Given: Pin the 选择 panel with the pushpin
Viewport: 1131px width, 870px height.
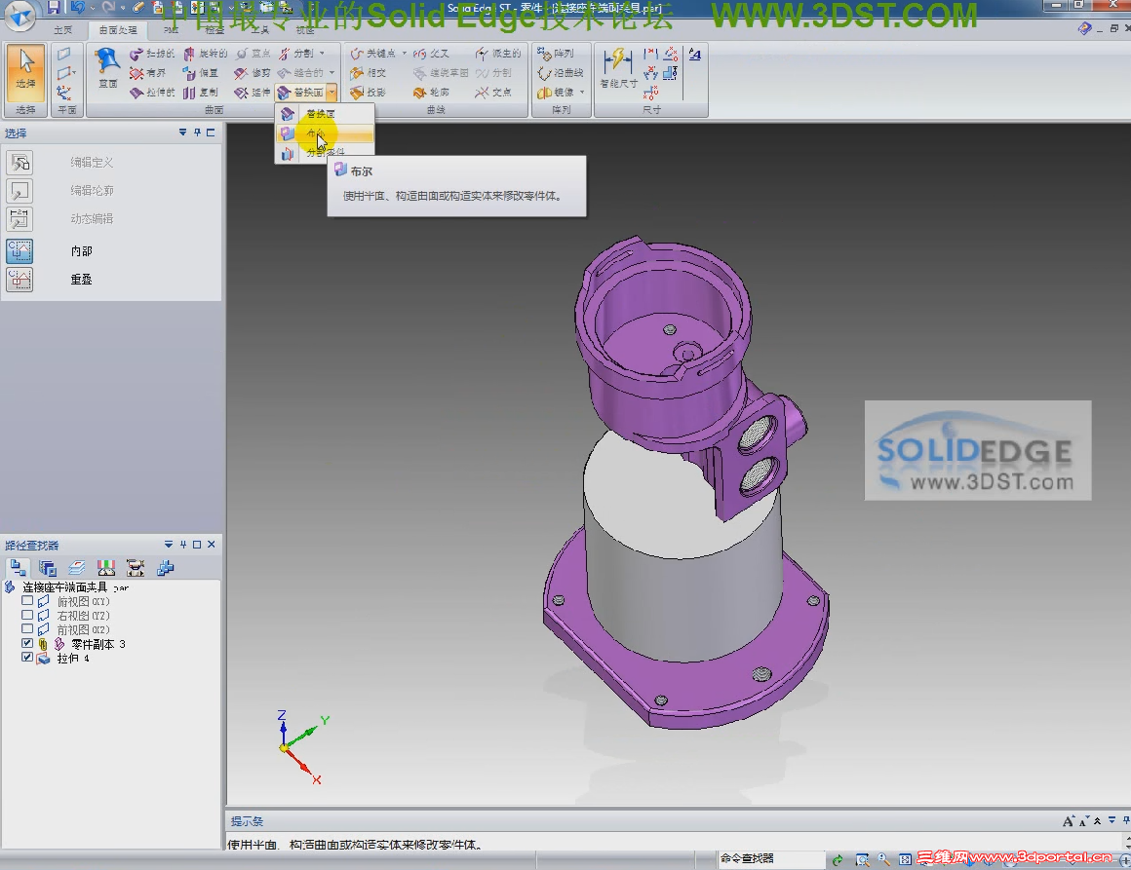Looking at the screenshot, I should pyautogui.click(x=197, y=132).
